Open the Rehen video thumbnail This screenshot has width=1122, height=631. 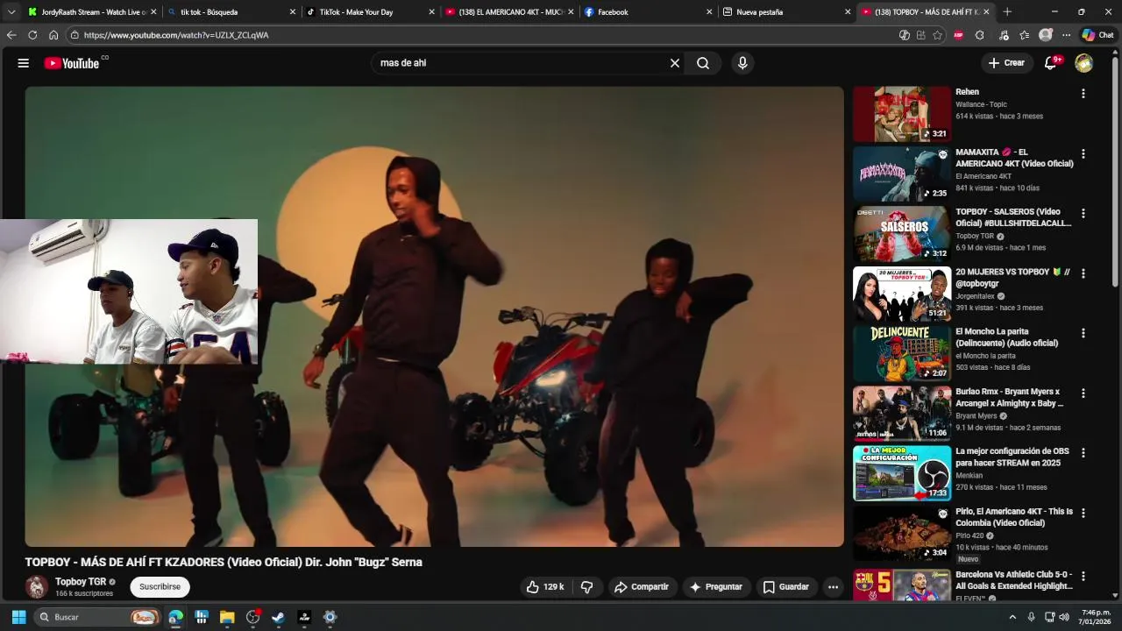(x=902, y=114)
